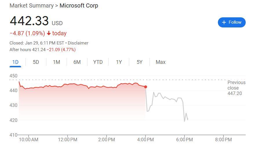Switch to the 5D chart tab
This screenshot has width=257, height=145.
pos(36,62)
